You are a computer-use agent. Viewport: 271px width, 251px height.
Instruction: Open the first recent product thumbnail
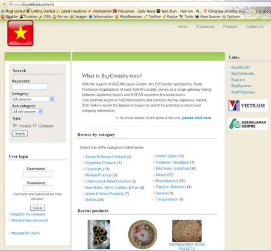pos(99,235)
